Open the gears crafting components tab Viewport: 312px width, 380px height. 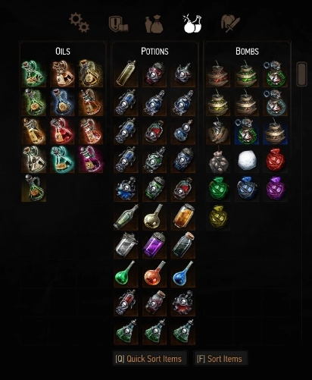[x=80, y=23]
